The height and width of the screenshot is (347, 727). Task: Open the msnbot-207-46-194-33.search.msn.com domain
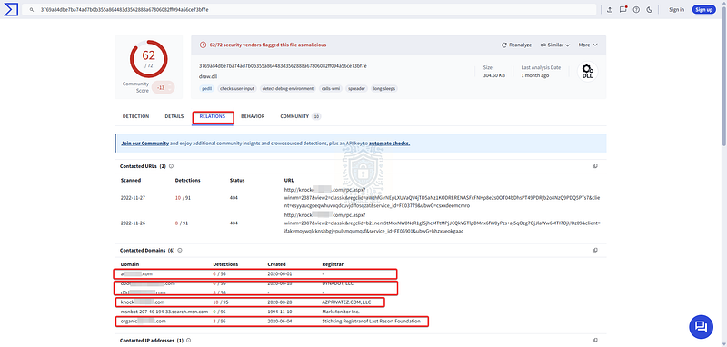point(164,312)
